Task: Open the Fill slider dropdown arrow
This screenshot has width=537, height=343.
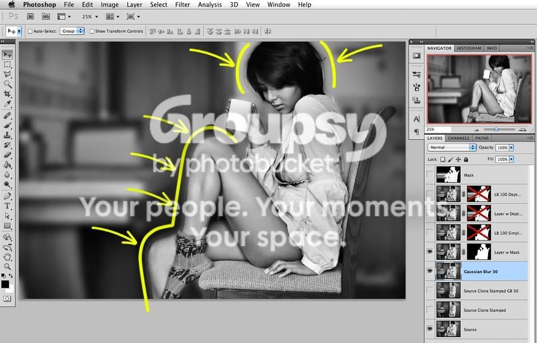Action: coord(511,159)
